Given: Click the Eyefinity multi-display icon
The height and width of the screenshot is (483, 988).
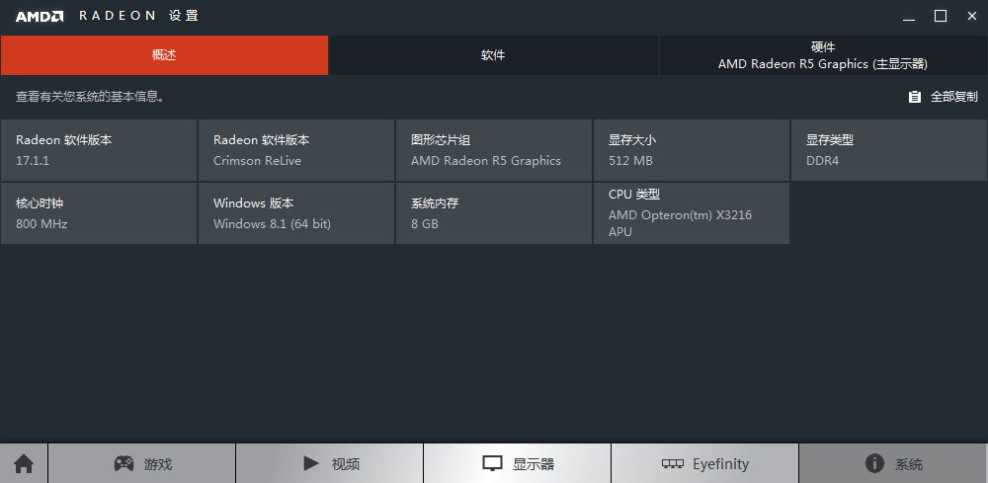Looking at the screenshot, I should point(673,464).
